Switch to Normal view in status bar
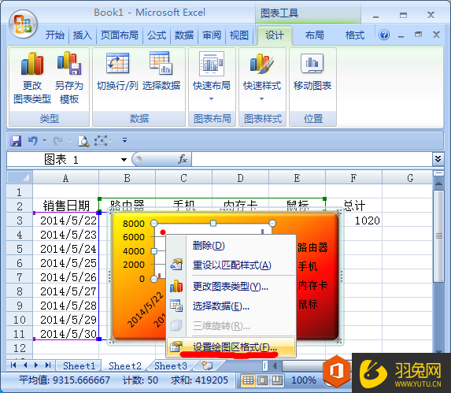Viewport: 451px width, 393px height. tap(248, 380)
